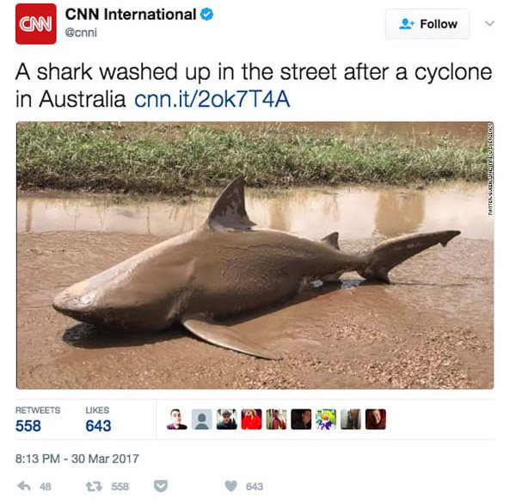Click the colorful duck cartoon avatar
Image resolution: width=516 pixels, height=504 pixels.
(326, 419)
